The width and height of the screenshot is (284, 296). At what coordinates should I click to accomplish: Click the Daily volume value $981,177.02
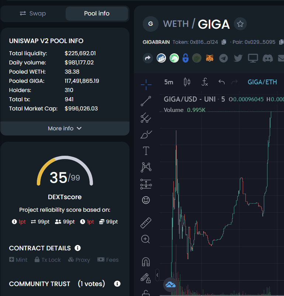point(79,63)
